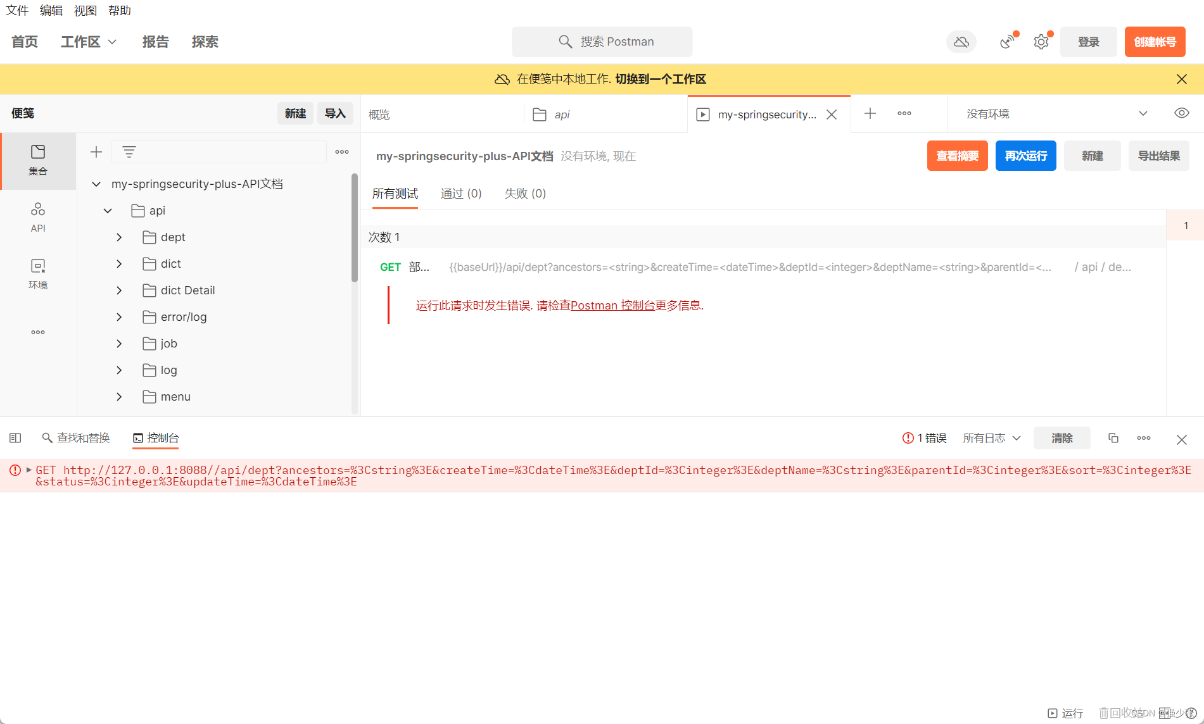Open the 编辑 menu
The width and height of the screenshot is (1204, 724).
(x=51, y=11)
